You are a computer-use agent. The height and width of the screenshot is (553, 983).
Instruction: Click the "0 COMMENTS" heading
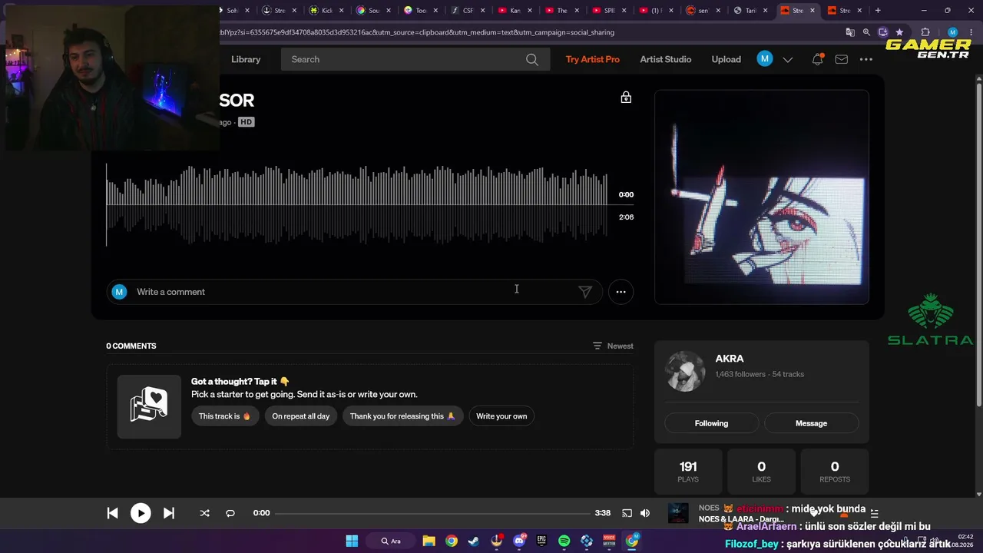(x=131, y=346)
